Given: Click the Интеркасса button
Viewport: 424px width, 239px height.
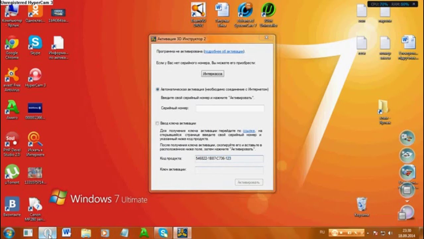Looking at the screenshot, I should 213,74.
